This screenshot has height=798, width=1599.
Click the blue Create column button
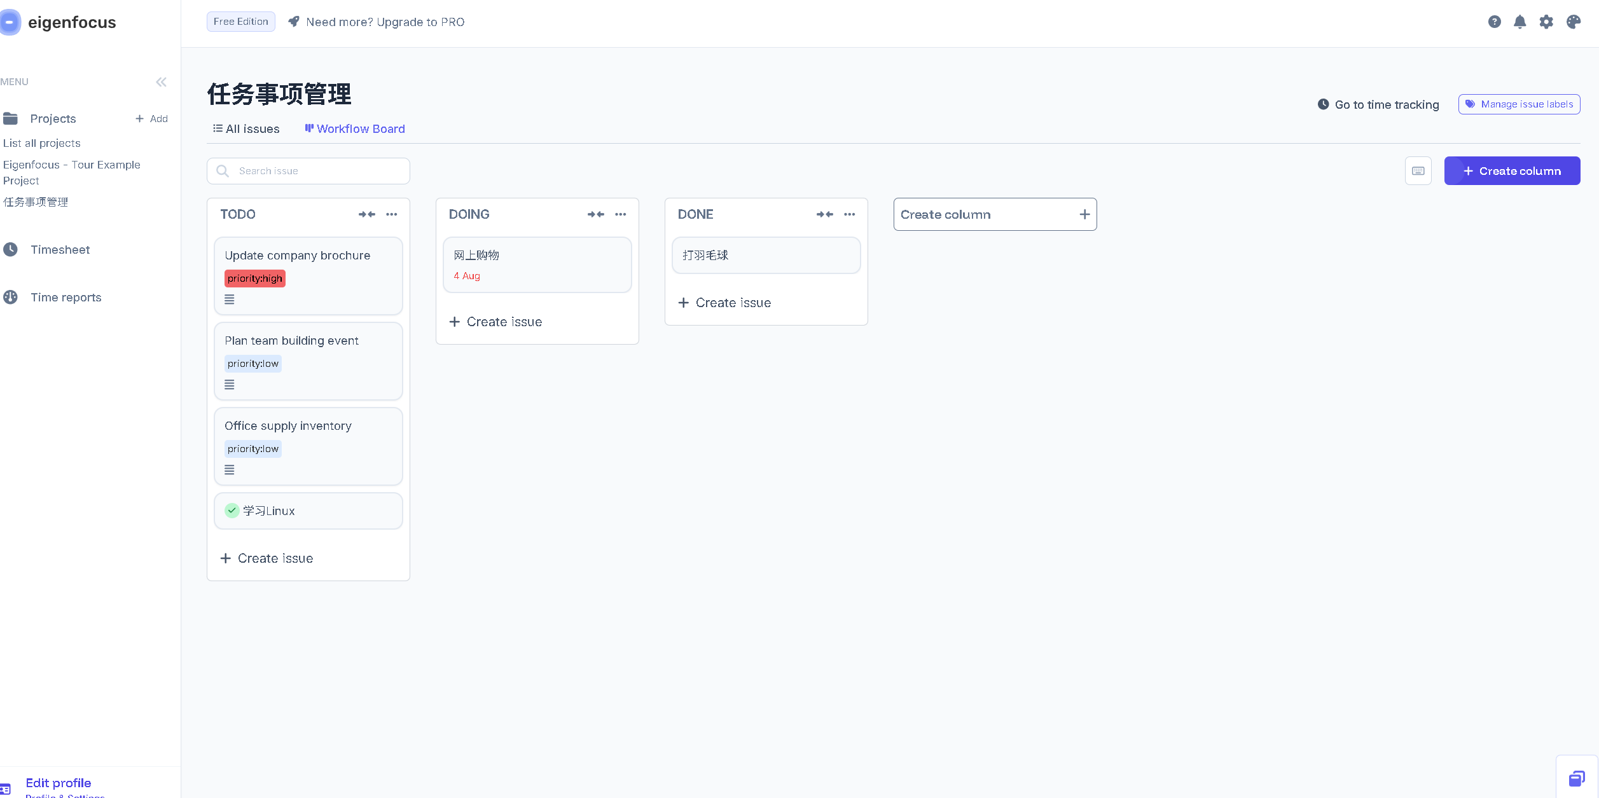pyautogui.click(x=1511, y=171)
